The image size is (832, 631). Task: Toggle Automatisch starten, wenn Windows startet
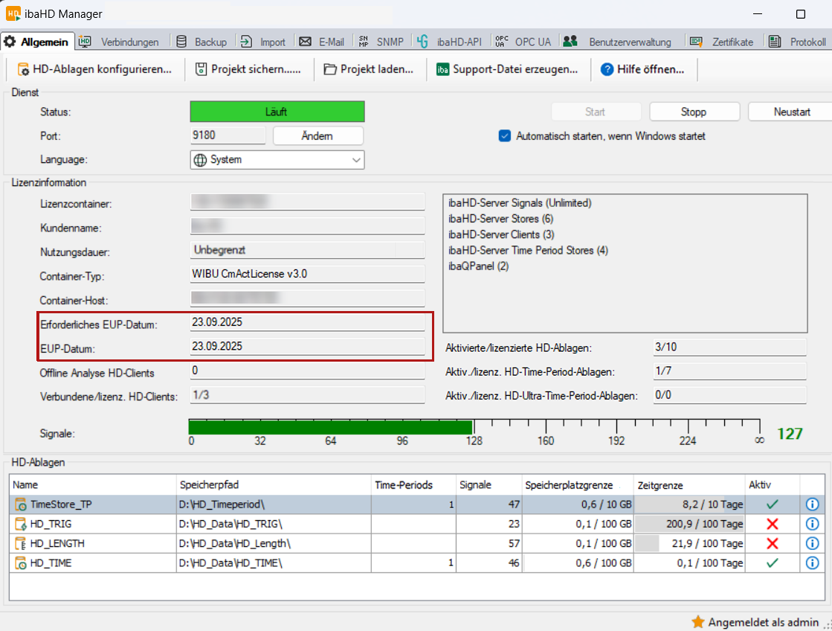click(x=505, y=136)
